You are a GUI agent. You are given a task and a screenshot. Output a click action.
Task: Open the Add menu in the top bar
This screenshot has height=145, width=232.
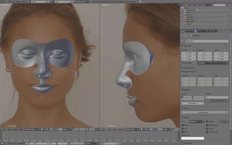pyautogui.click(x=14, y=2)
